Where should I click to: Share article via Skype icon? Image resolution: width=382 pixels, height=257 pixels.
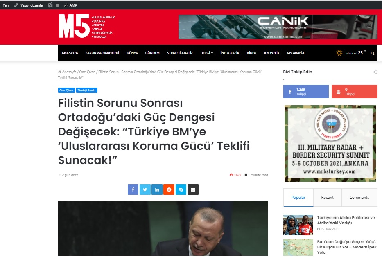click(181, 189)
